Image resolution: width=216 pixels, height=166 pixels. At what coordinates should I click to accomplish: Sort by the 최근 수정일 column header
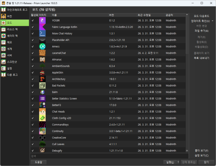pos(151,15)
